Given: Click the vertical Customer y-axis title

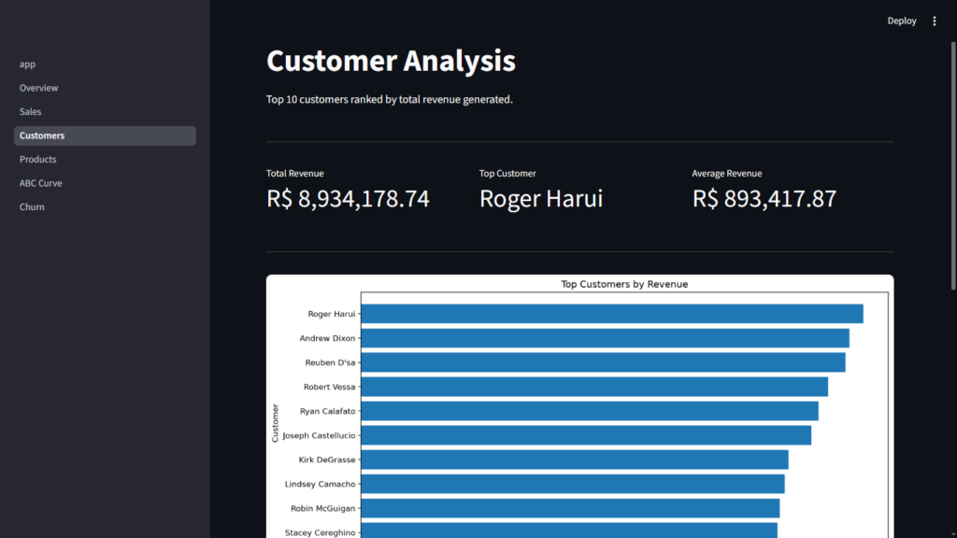Looking at the screenshot, I should click(x=275, y=423).
